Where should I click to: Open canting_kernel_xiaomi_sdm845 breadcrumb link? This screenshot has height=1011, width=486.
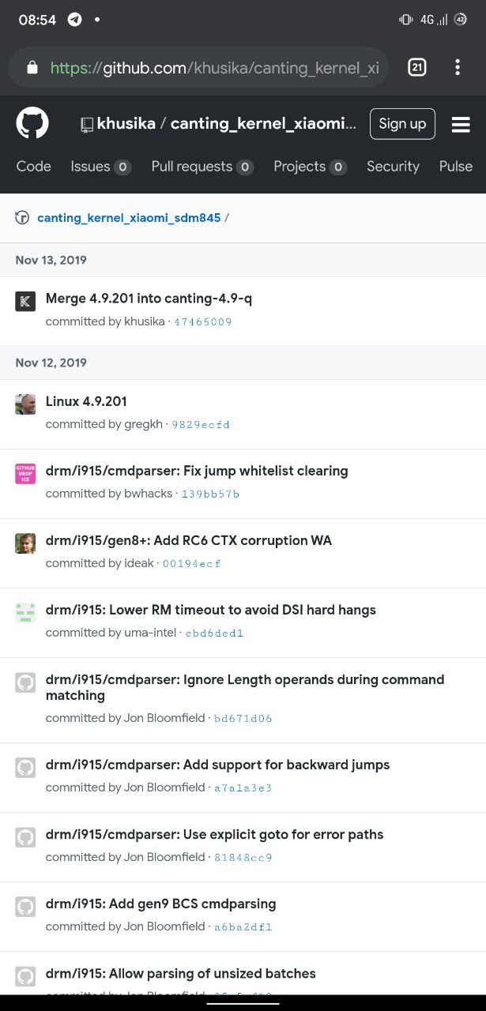pos(129,218)
